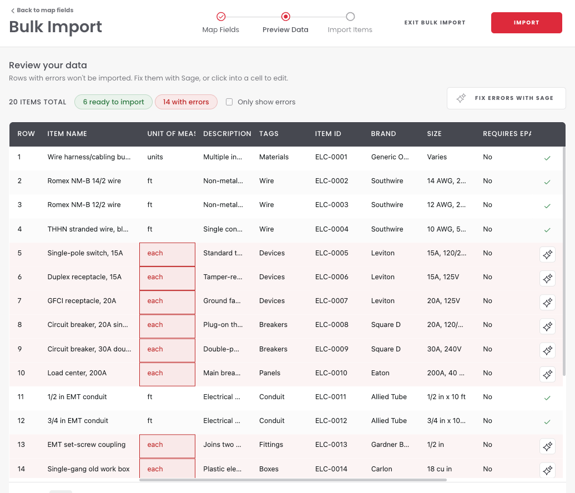Go back to map fields
575x493 pixels.
(x=42, y=10)
